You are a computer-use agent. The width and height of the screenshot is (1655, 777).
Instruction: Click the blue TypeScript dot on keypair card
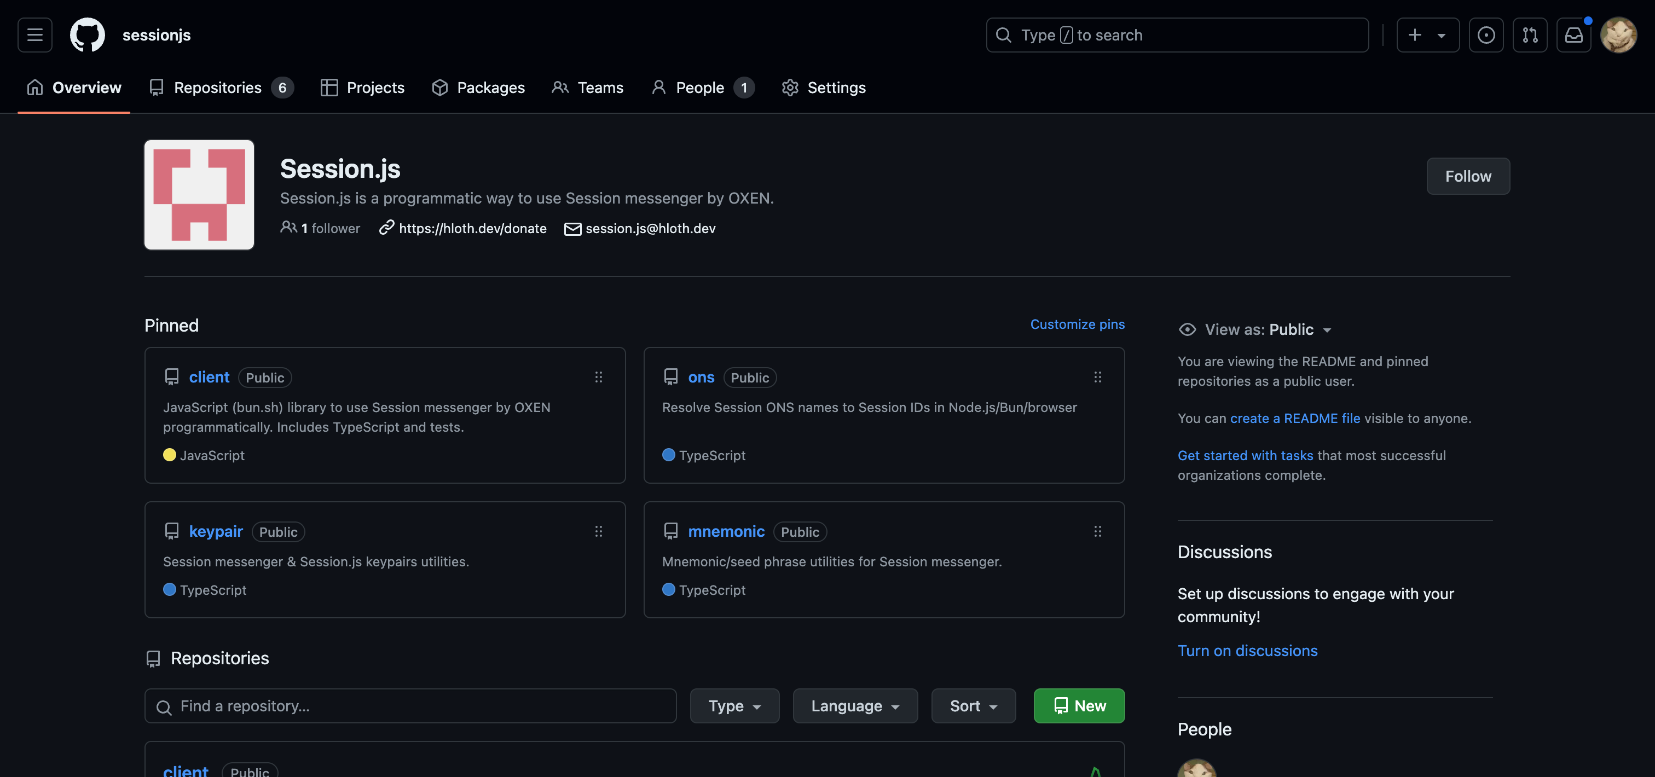coord(170,589)
